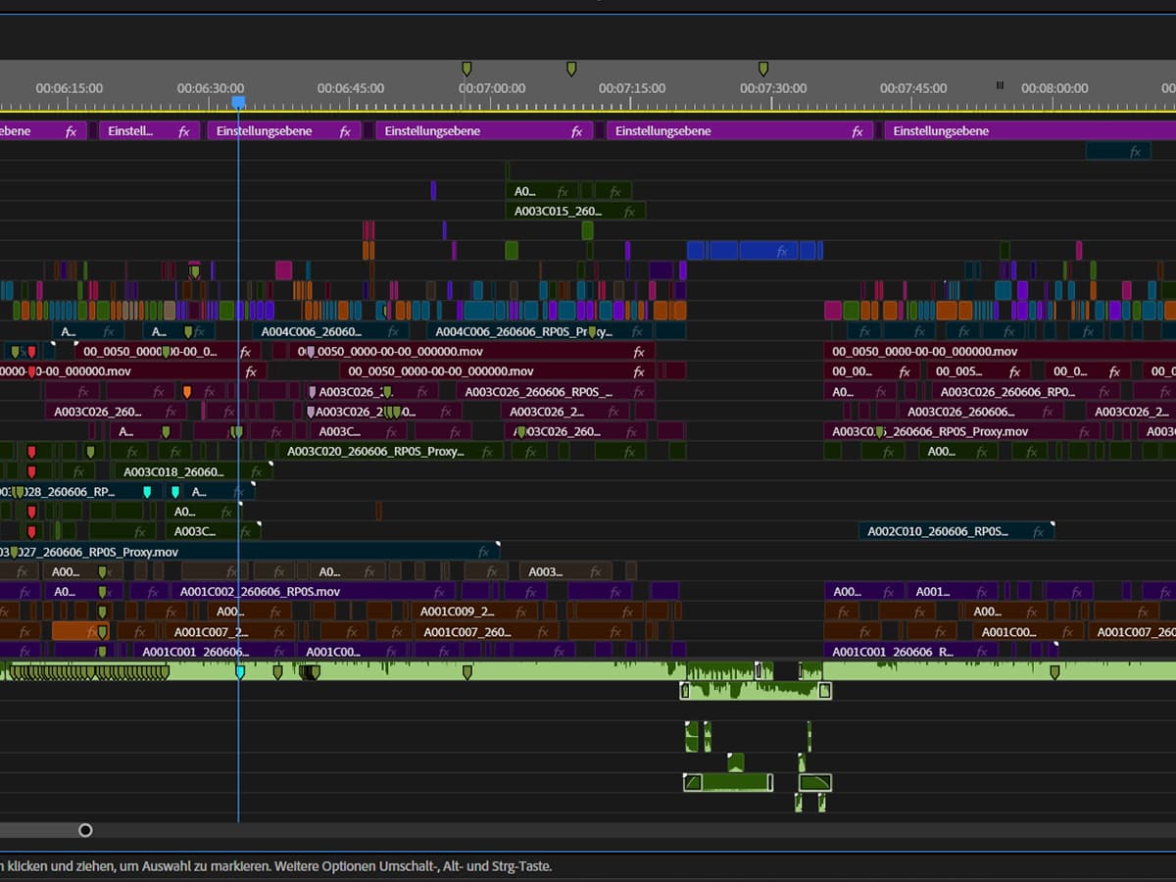This screenshot has height=882, width=1176.
Task: Select the ruler marker above 00:07:30:00
Action: pyautogui.click(x=763, y=69)
